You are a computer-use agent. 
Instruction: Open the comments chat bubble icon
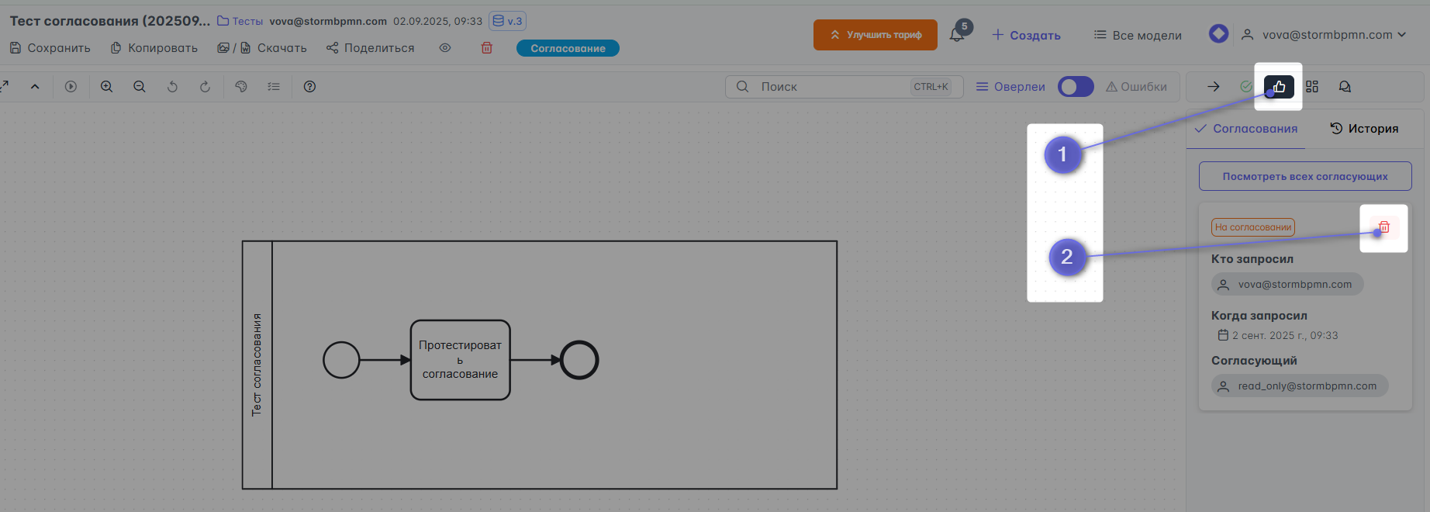pyautogui.click(x=1345, y=87)
